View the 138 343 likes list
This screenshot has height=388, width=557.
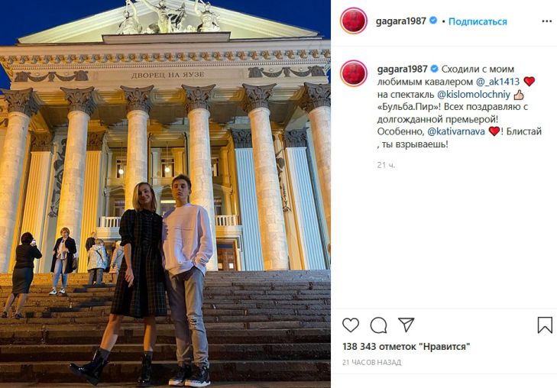click(x=406, y=346)
